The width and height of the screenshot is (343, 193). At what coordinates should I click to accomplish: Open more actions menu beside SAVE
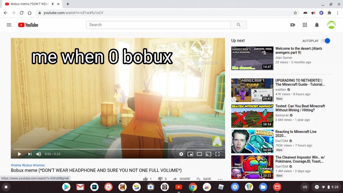click(x=220, y=179)
